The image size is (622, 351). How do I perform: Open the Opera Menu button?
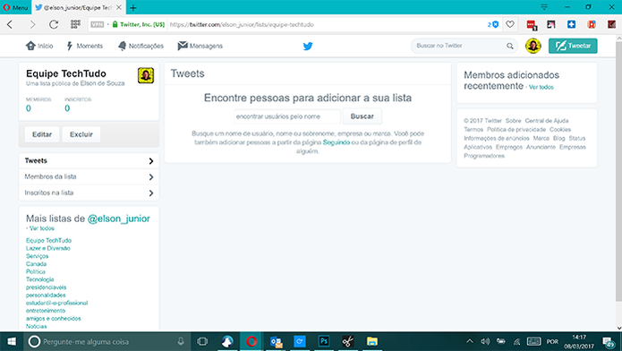pyautogui.click(x=15, y=7)
